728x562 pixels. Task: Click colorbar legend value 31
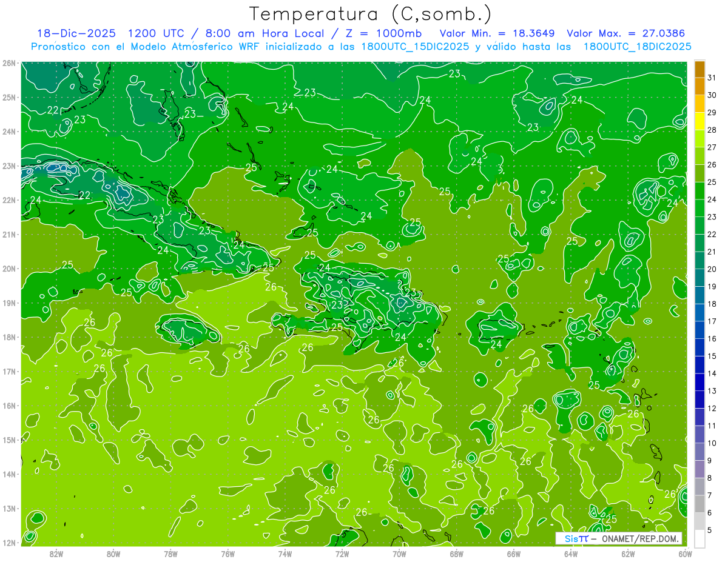(712, 78)
